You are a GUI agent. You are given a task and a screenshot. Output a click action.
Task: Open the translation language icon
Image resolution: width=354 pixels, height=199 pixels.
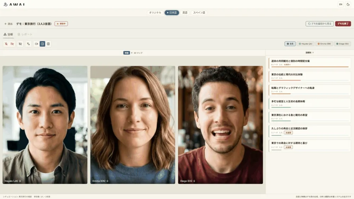click(x=28, y=44)
